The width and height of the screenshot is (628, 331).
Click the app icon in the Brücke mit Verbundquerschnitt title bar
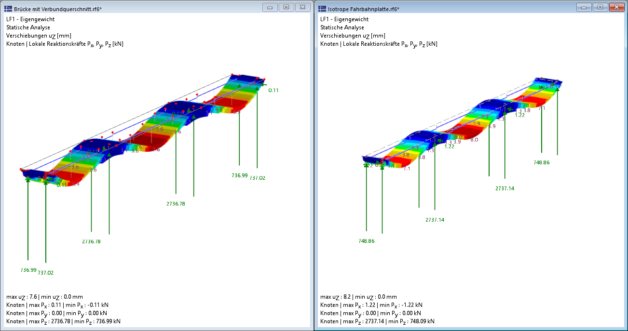click(8, 9)
